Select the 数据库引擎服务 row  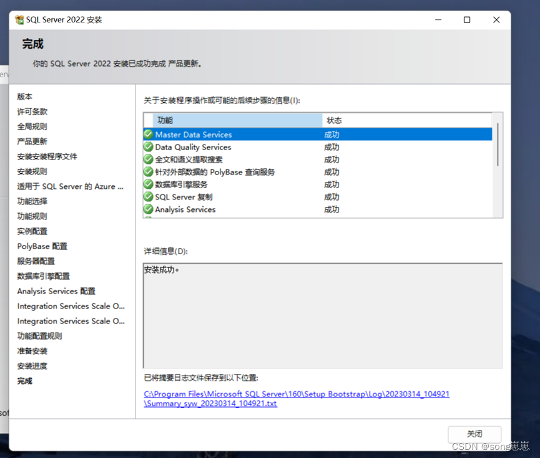pyautogui.click(x=318, y=184)
